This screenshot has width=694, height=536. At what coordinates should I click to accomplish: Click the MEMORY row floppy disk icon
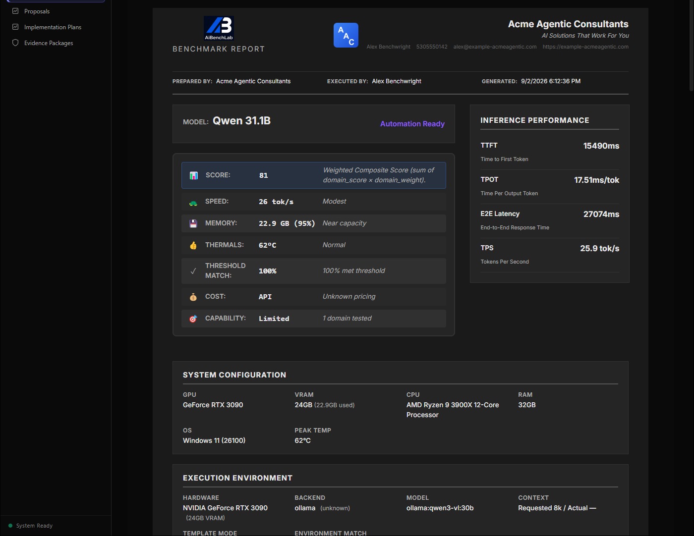tap(193, 223)
